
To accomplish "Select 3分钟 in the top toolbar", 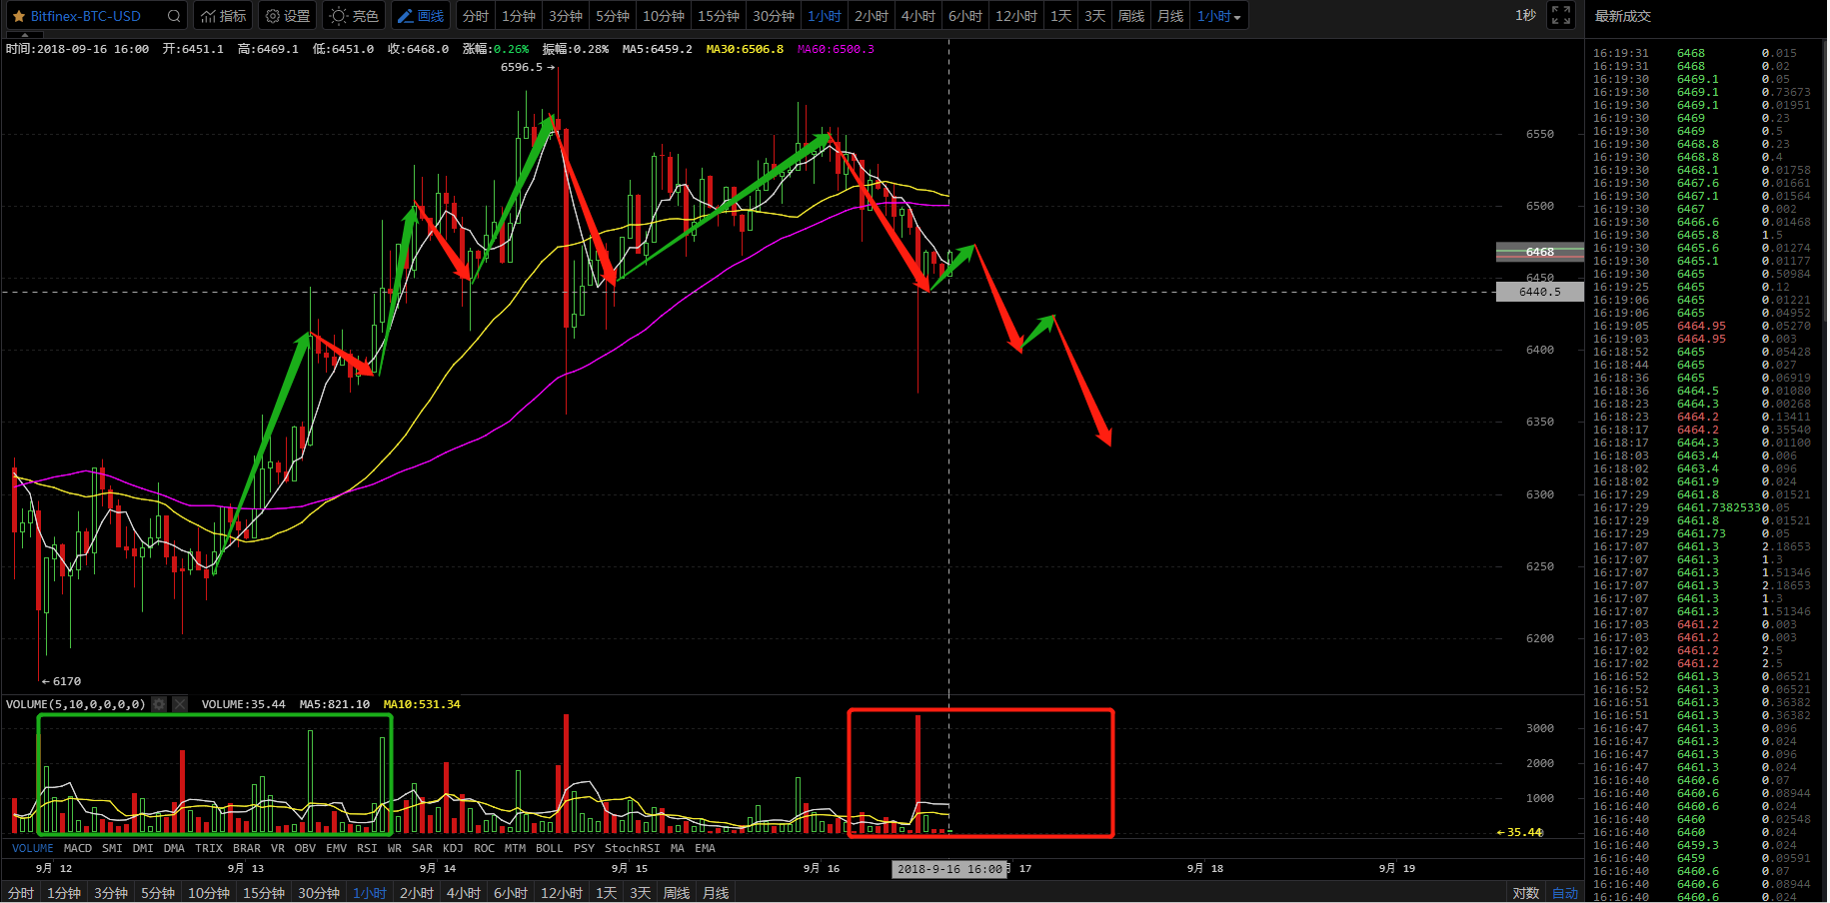I will tap(566, 16).
